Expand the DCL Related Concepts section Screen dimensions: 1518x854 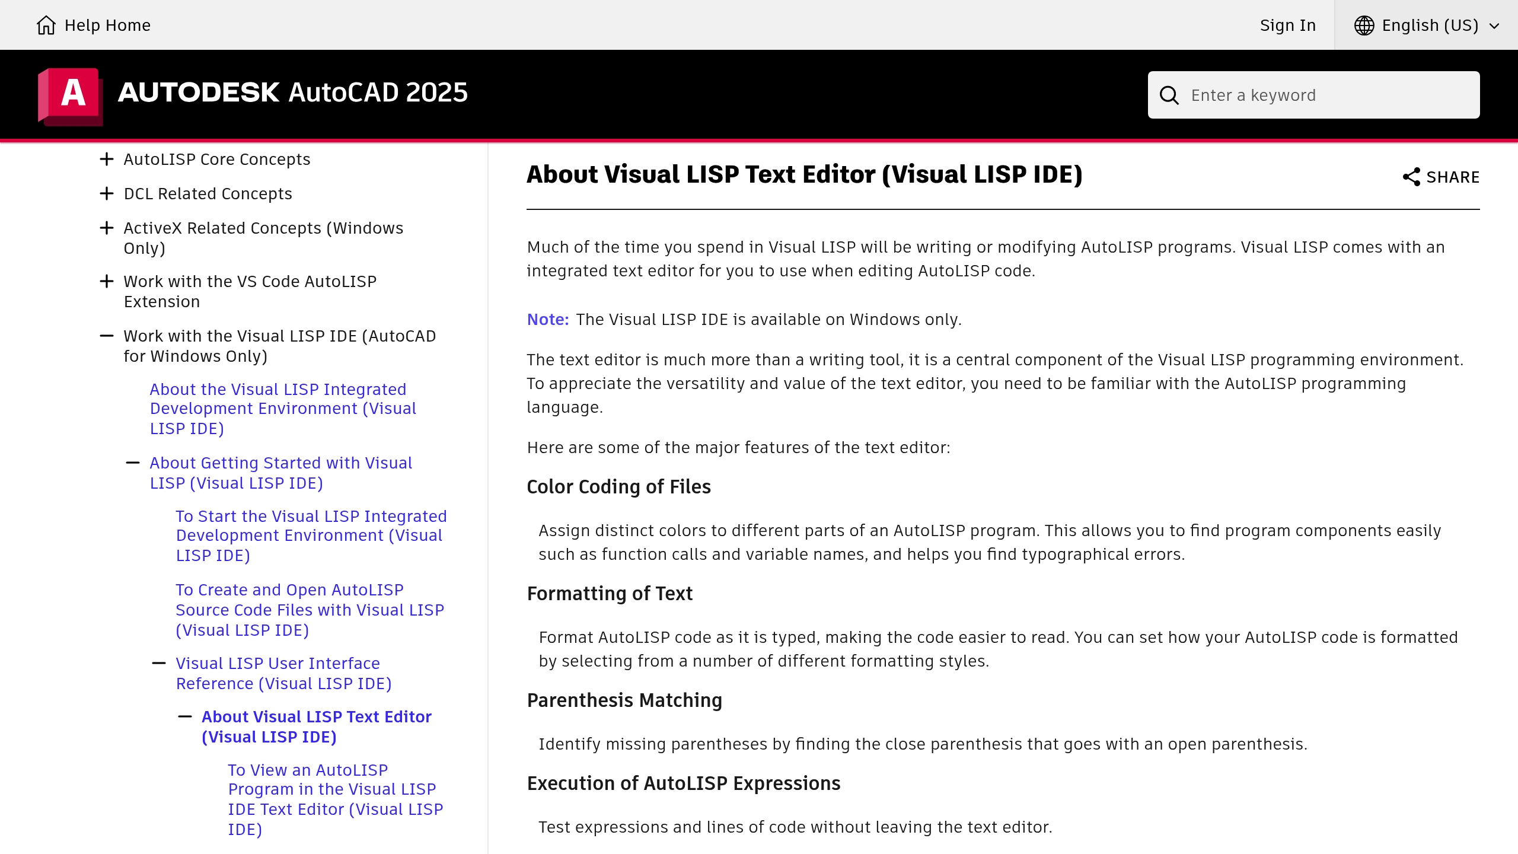click(107, 193)
